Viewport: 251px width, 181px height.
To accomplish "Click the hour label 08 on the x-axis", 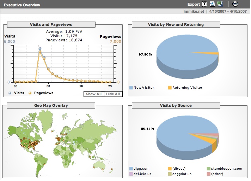I will coord(48,86).
